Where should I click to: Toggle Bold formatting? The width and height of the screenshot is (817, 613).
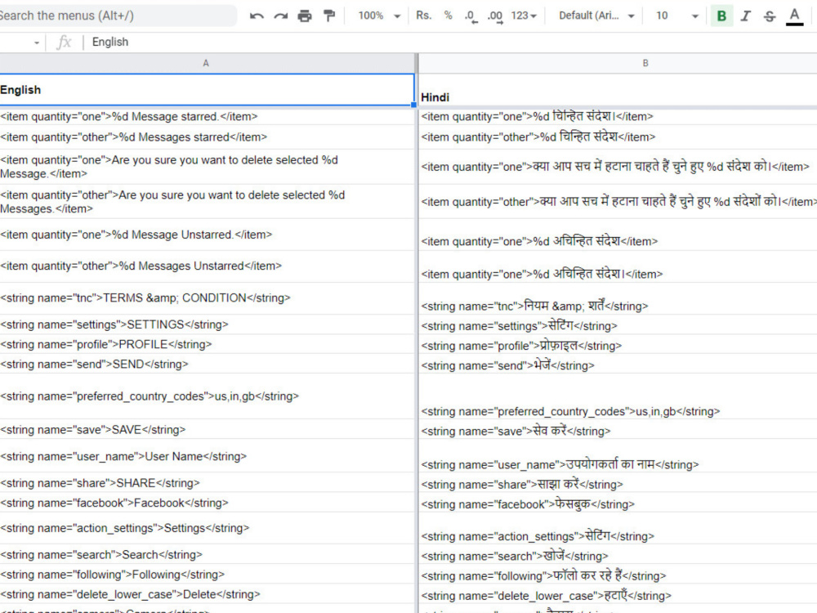pos(721,16)
